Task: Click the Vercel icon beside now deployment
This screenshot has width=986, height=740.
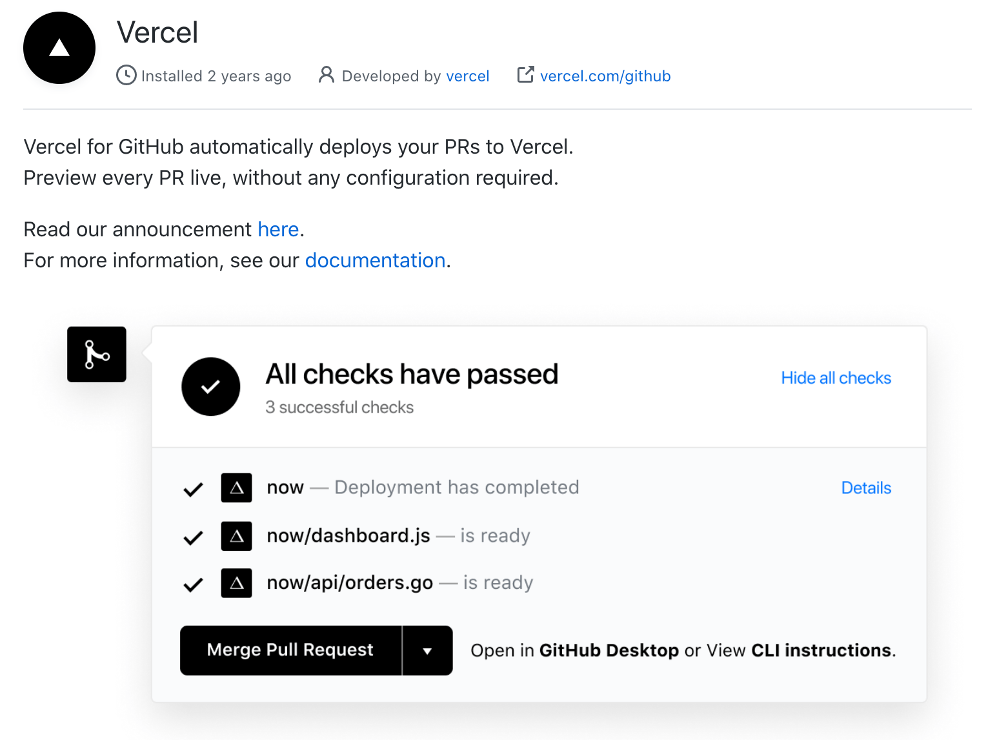Action: pyautogui.click(x=236, y=488)
